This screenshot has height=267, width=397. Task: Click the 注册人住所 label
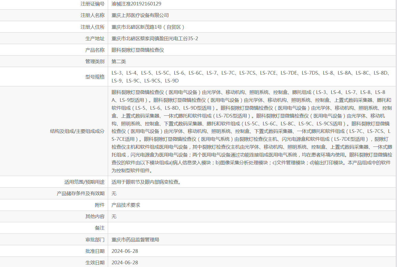pos(93,27)
